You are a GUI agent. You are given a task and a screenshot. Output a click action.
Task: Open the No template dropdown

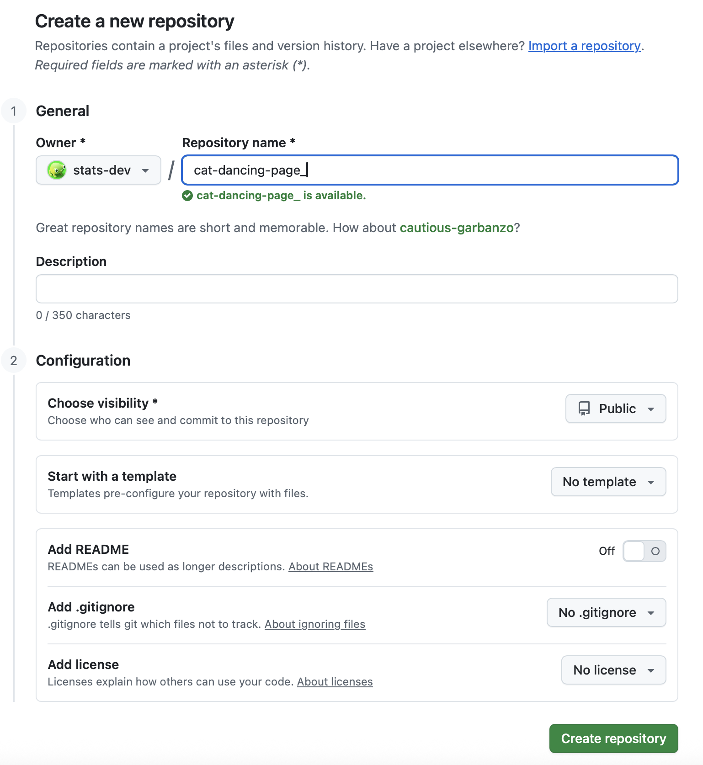pyautogui.click(x=608, y=482)
